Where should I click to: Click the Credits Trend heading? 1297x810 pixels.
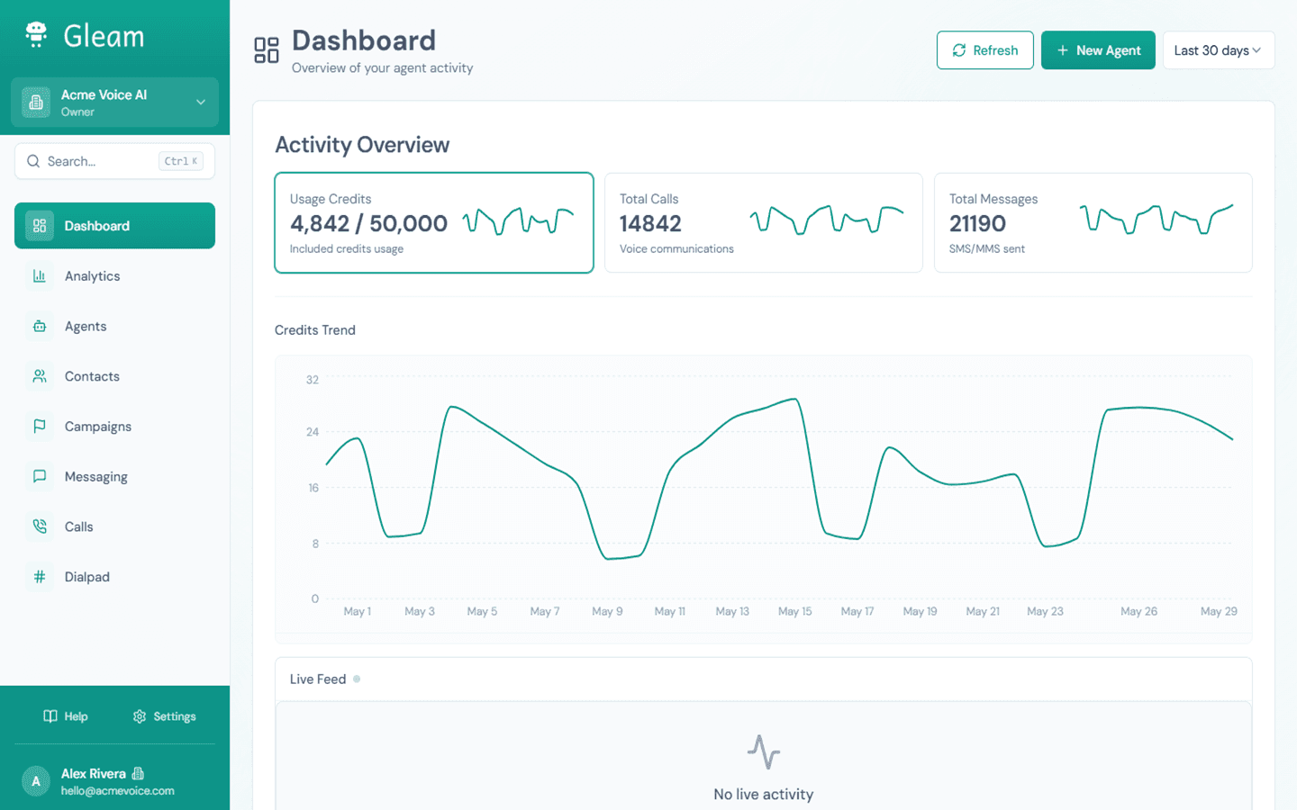pyautogui.click(x=315, y=330)
